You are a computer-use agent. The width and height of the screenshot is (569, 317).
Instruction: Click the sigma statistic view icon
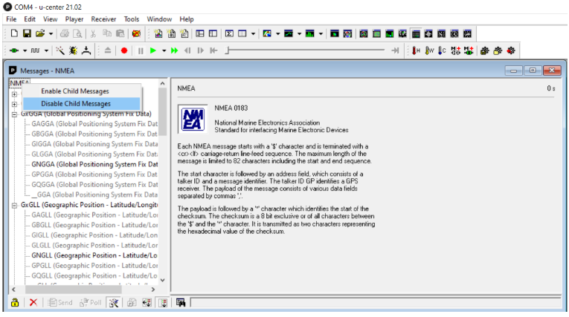pos(229,33)
